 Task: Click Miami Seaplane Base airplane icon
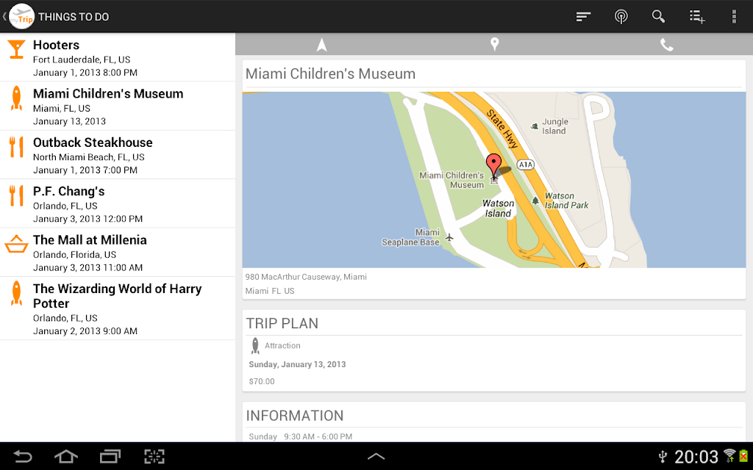pos(449,237)
